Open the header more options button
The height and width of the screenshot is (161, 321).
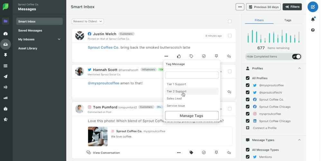pos(240,7)
